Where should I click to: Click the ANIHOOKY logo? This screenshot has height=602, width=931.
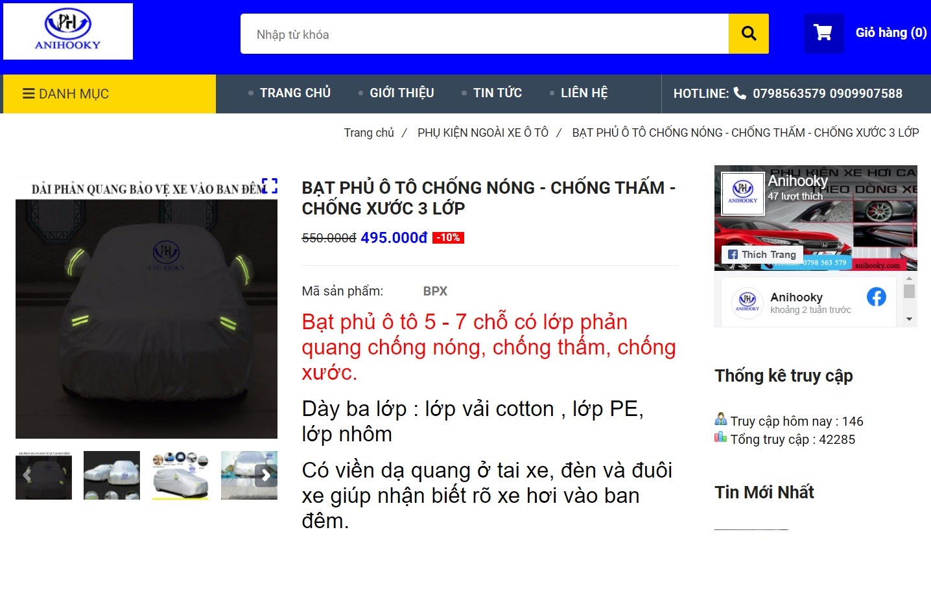click(x=68, y=31)
